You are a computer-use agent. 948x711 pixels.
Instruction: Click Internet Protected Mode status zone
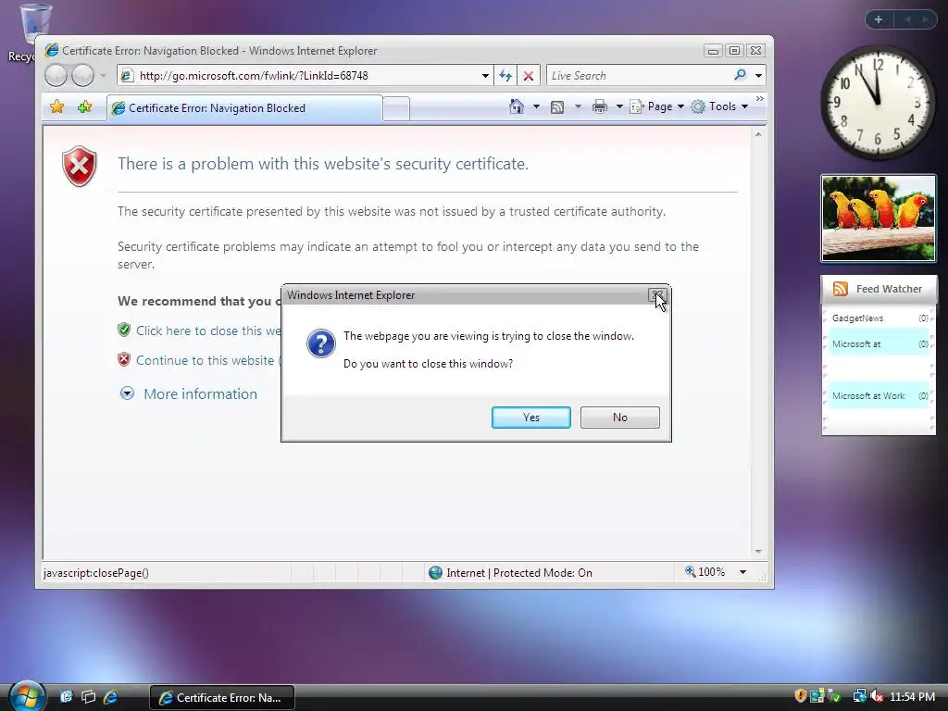point(510,572)
